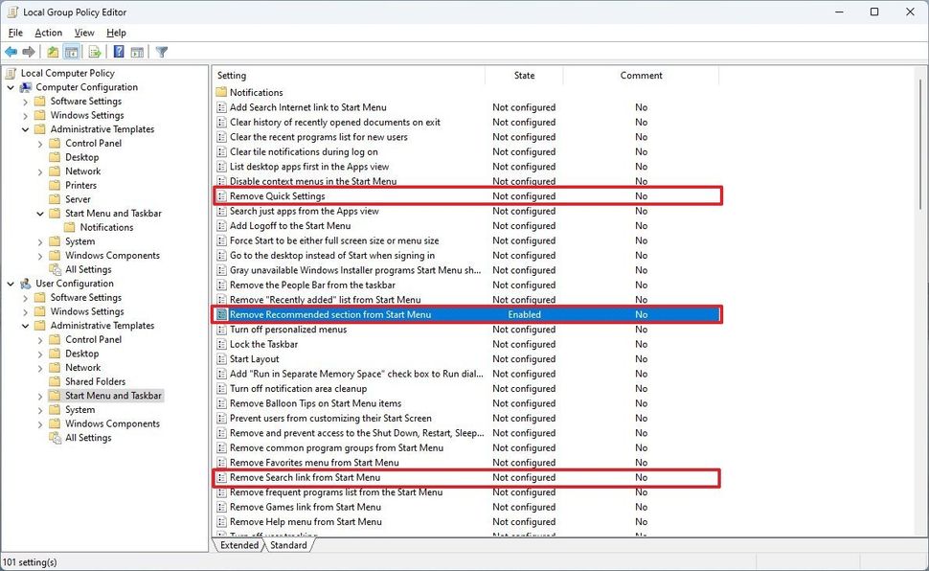This screenshot has width=929, height=571.
Task: Click the Up one level folder icon
Action: 51,52
